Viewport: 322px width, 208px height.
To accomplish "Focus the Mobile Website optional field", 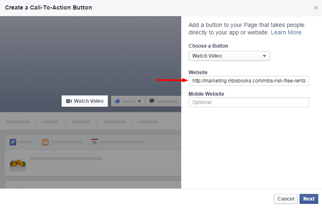I will pos(248,102).
